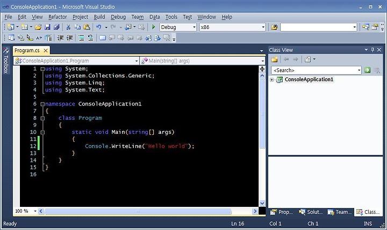Image resolution: width=387 pixels, height=230 pixels.
Task: Open the ConsoleApplication1.Program types dropdown
Action: (137, 61)
